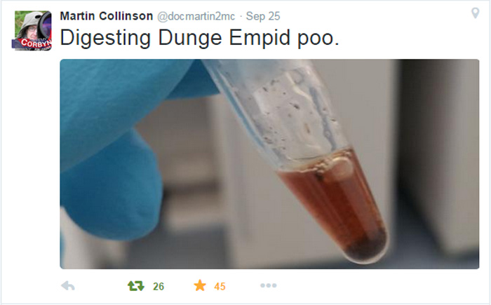
Task: Click the location pin icon
Action: coord(475,13)
